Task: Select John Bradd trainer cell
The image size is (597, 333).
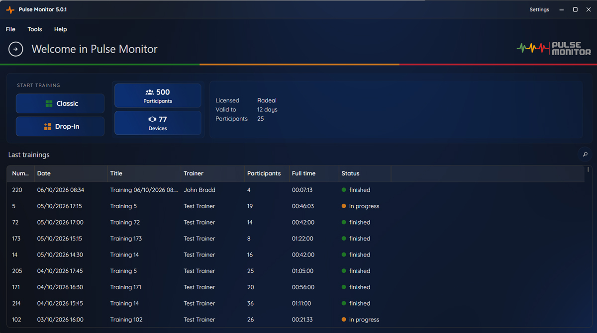Action: 199,190
